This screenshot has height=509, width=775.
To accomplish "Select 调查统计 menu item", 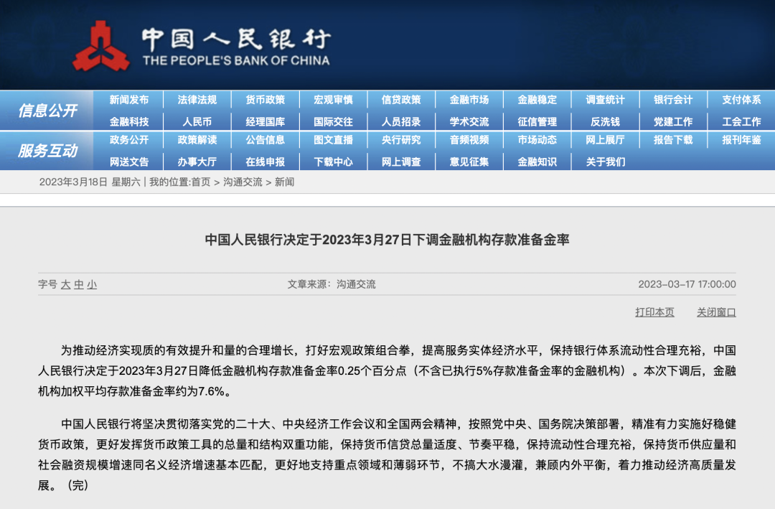I will 606,100.
